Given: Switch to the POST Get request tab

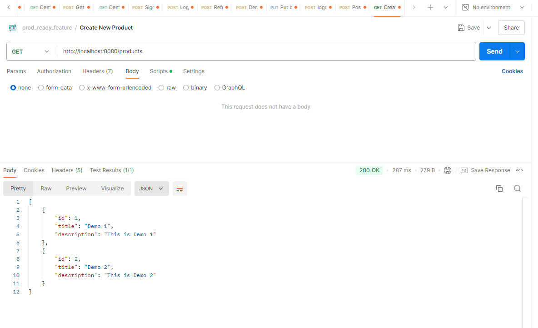Looking at the screenshot, I should (76, 7).
